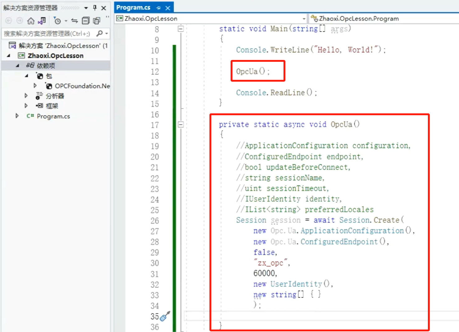
Task: Click Sync with Active Document arrows icon
Action: (75, 21)
